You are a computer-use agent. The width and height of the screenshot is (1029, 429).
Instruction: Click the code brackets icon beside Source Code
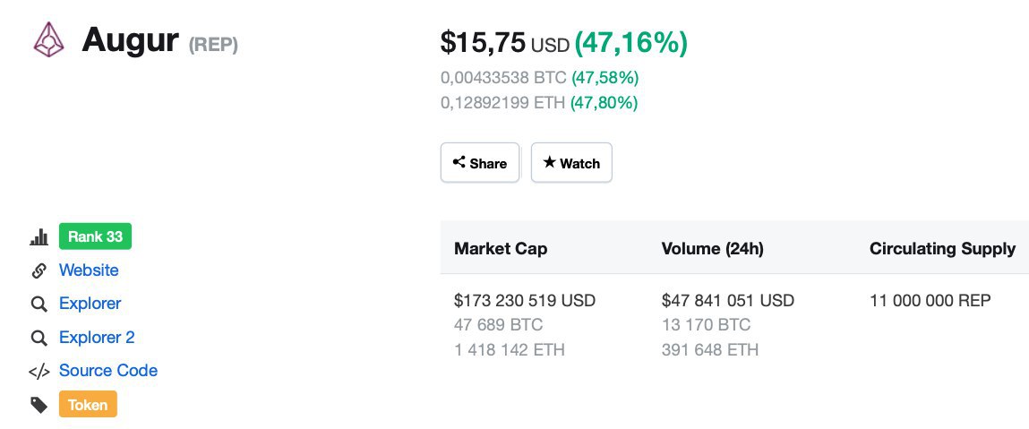click(x=39, y=372)
